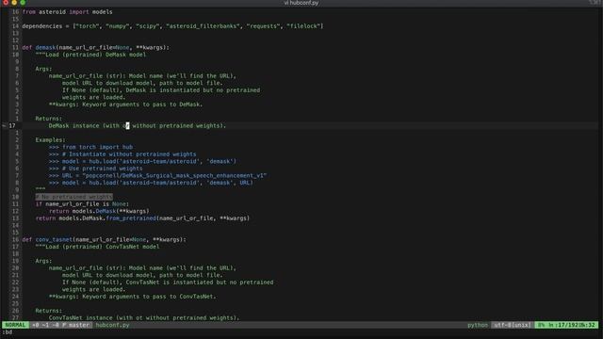This screenshot has height=339, width=603.
Task: Click the line position indicator showing 17/192
Action: coord(566,325)
